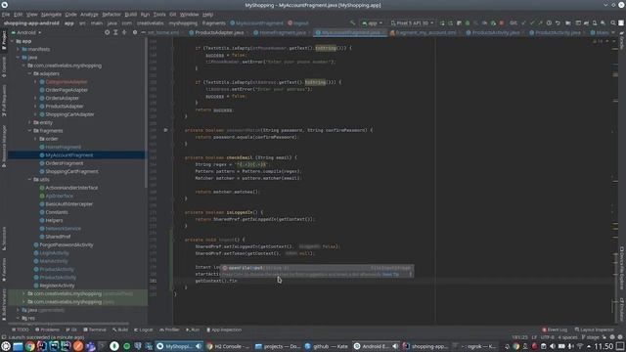Click the volume icon in system tray

point(553,346)
